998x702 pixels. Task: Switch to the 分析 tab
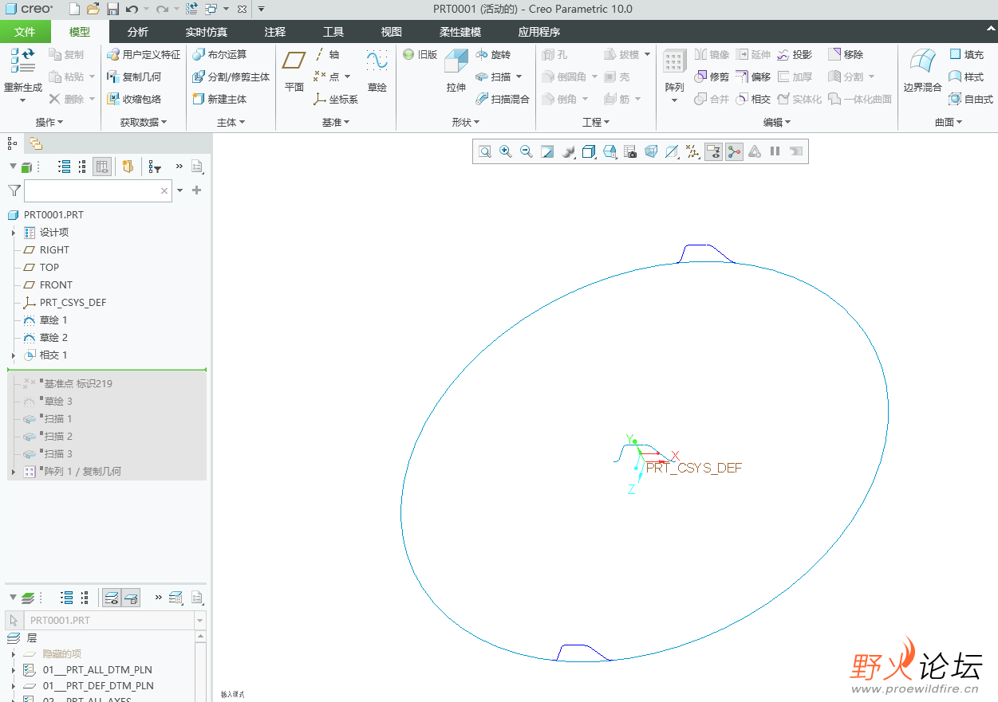[138, 32]
